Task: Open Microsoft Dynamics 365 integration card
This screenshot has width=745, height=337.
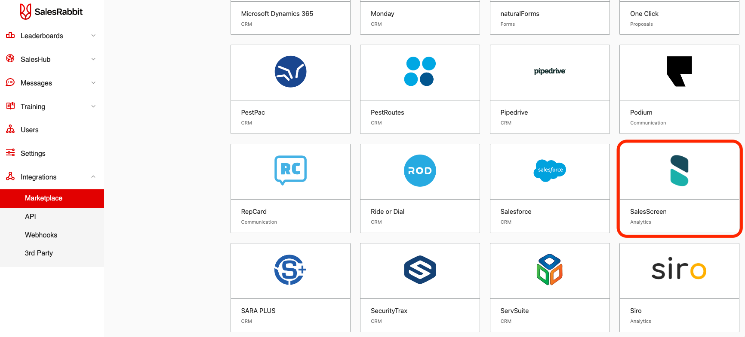Action: 290,18
